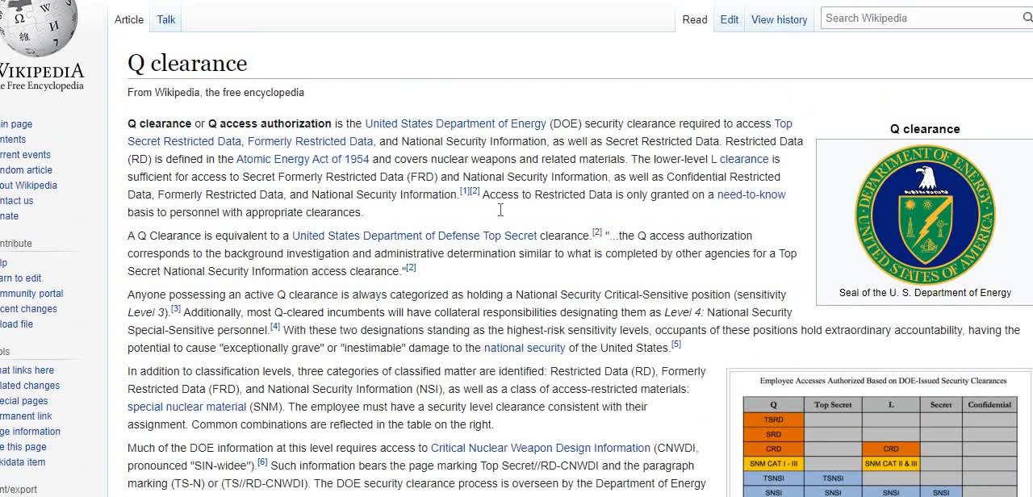Open Related changes sidebar link
The image size is (1033, 497).
point(30,386)
